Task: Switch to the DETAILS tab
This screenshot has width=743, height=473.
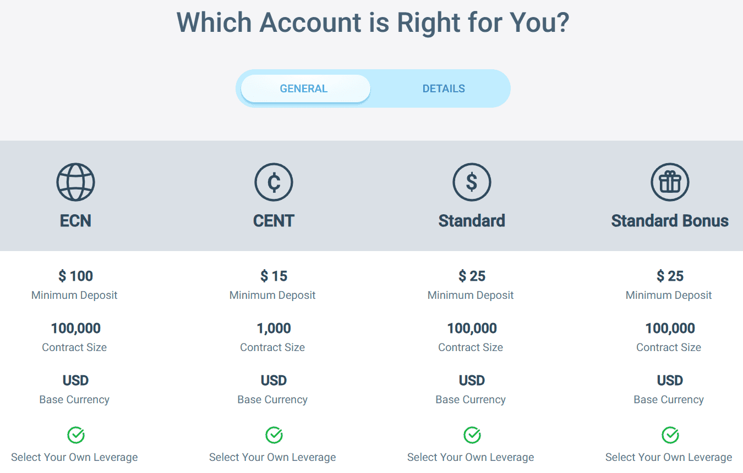Action: tap(444, 88)
